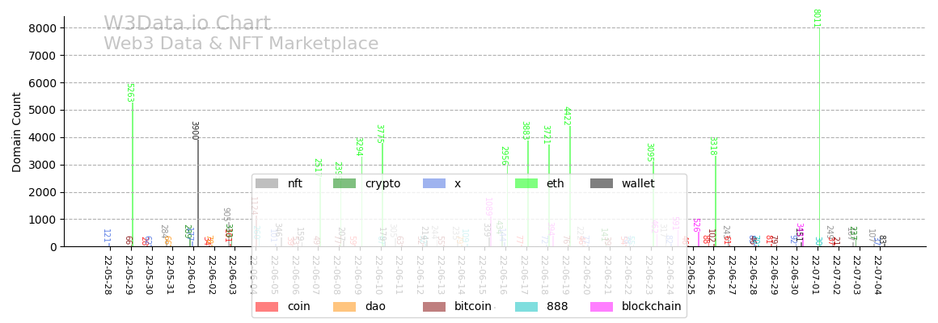Click the crypto legend color swatch

tap(344, 184)
